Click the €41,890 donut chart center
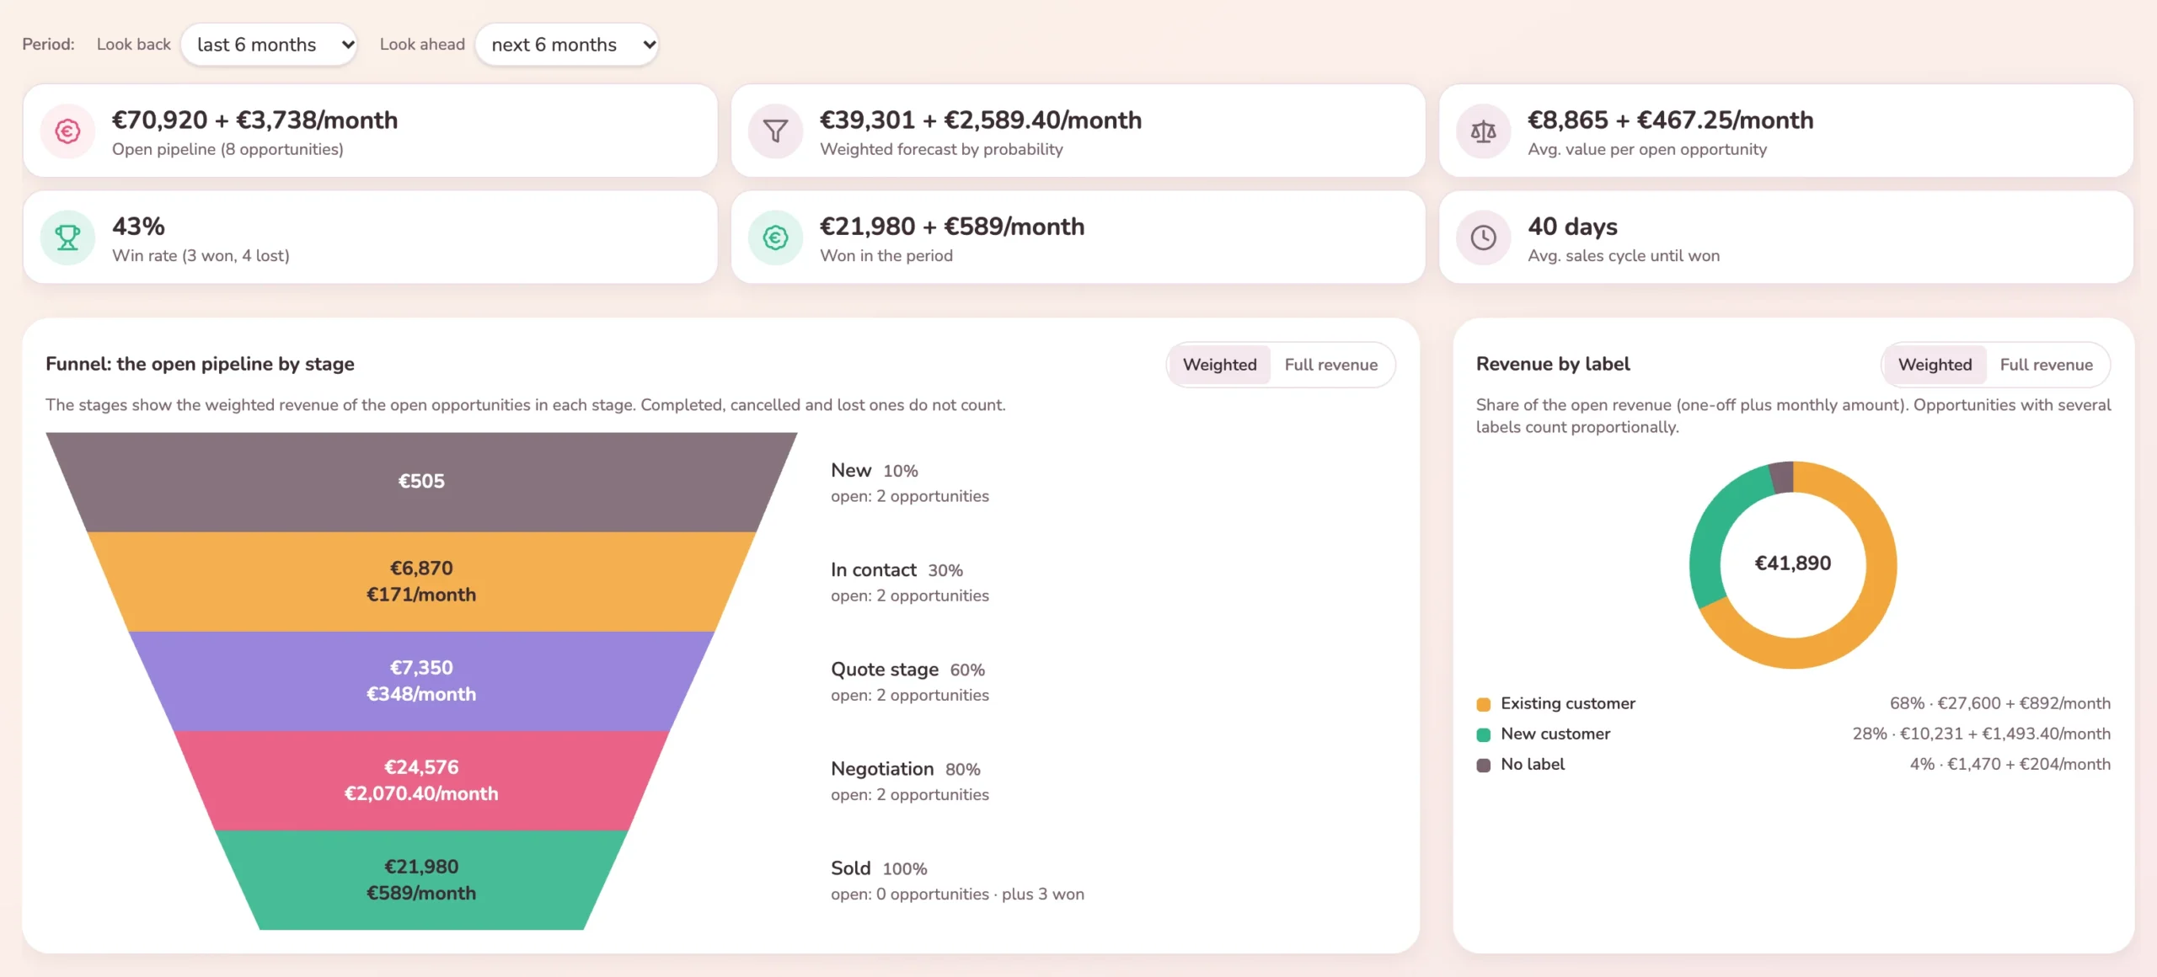 1793,563
